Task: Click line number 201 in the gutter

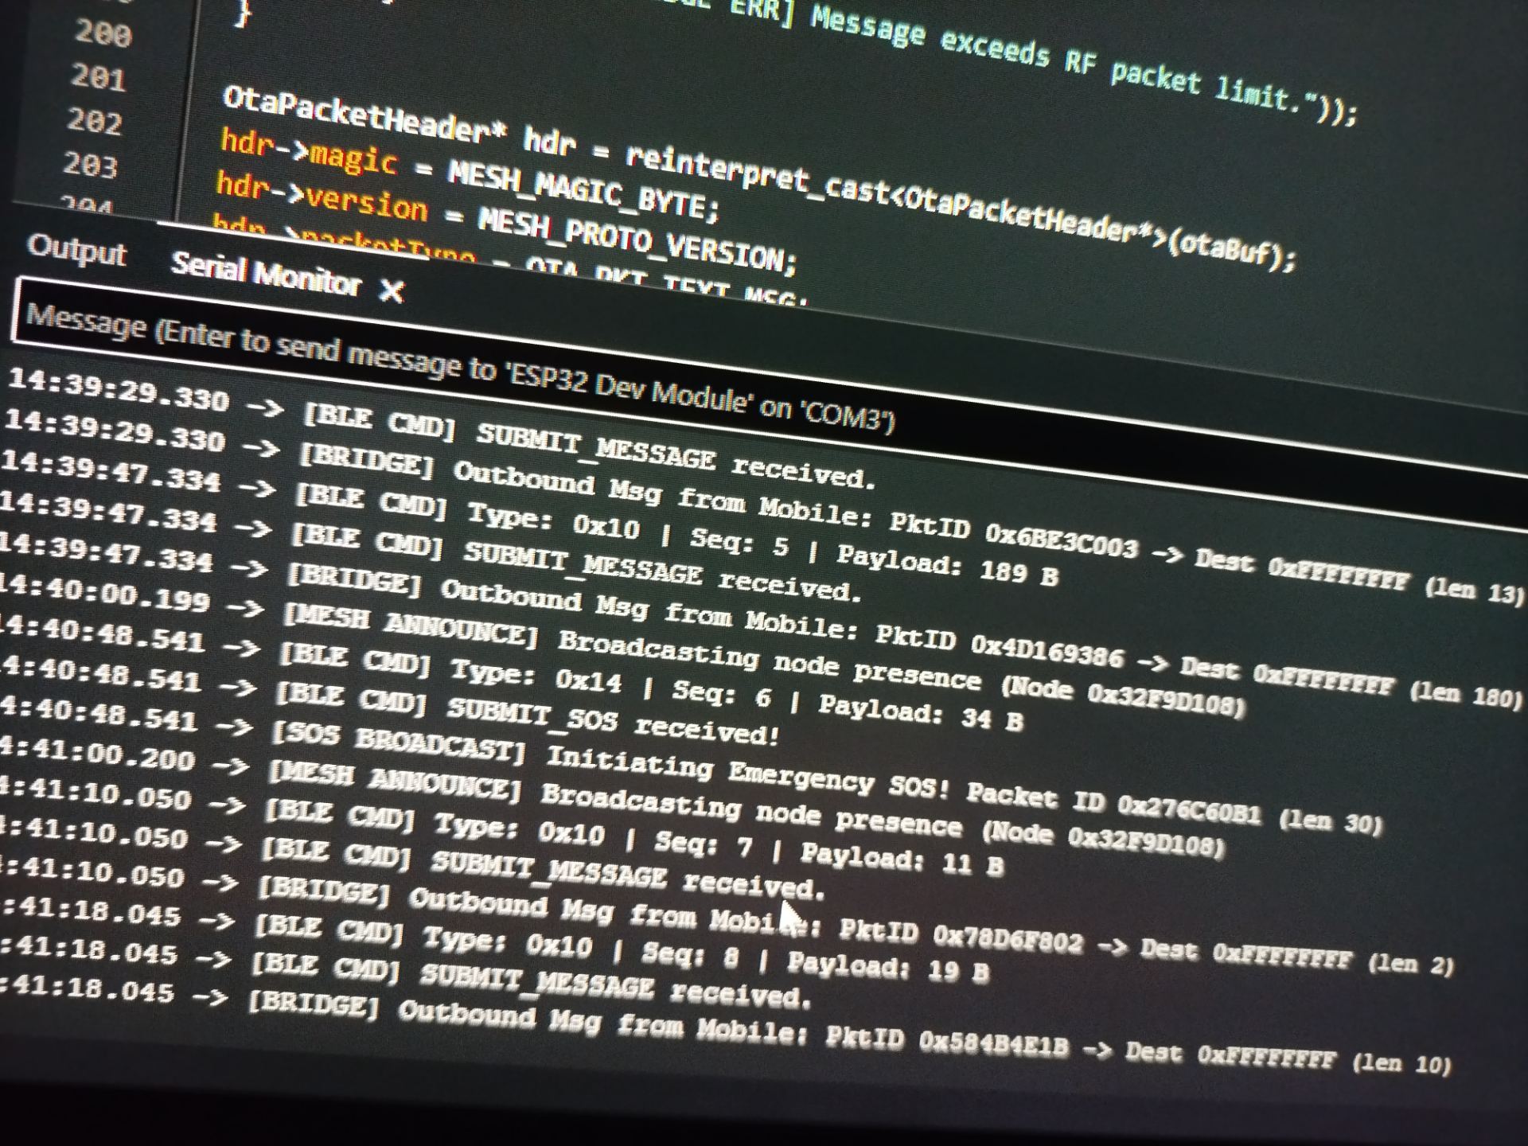Action: tap(98, 77)
